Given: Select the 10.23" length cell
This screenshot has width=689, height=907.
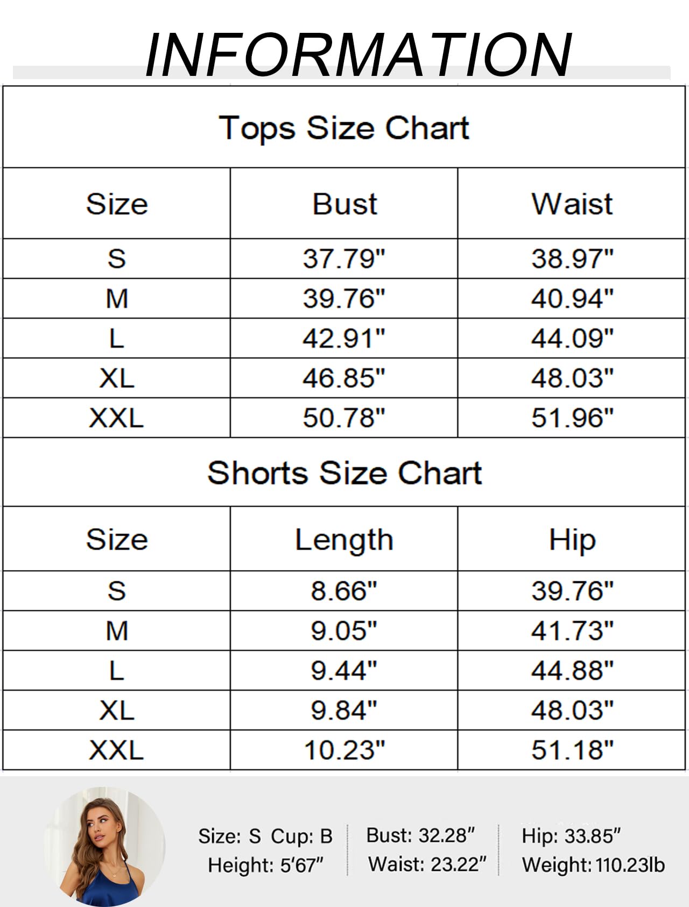Looking at the screenshot, I should (x=344, y=750).
